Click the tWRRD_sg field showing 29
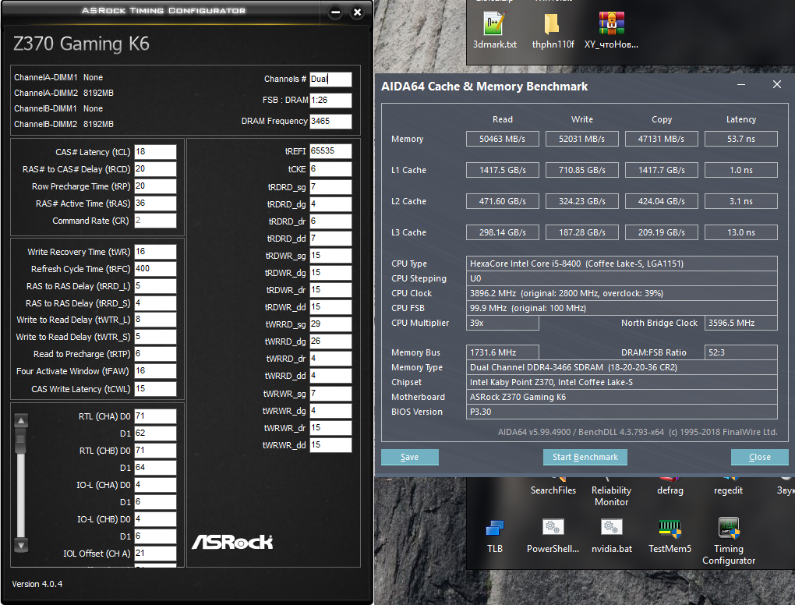Viewport: 795px width, 605px height. pyautogui.click(x=330, y=324)
